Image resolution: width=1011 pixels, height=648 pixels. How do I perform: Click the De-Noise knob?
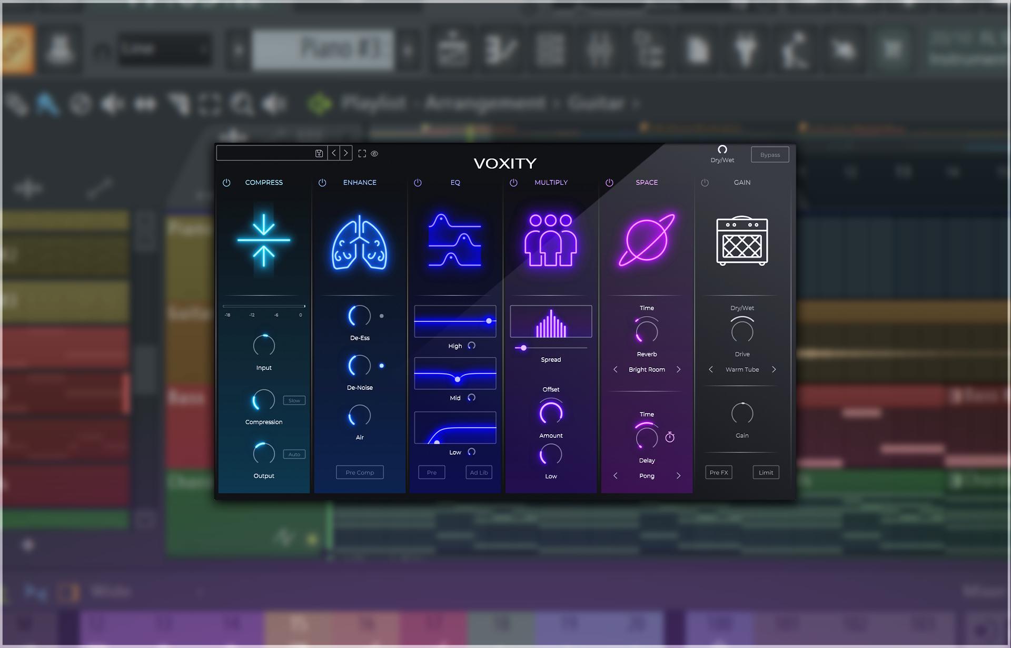pos(360,366)
